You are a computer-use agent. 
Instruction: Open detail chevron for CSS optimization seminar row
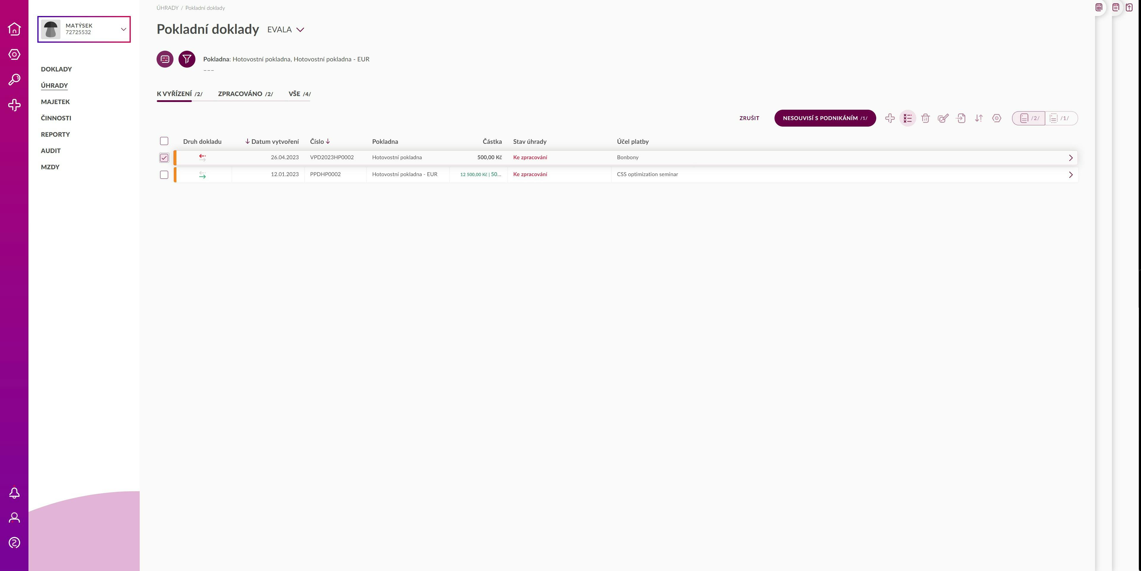pyautogui.click(x=1070, y=175)
